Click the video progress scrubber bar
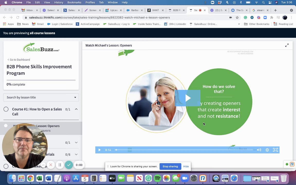The image size is (296, 185). pos(185,150)
